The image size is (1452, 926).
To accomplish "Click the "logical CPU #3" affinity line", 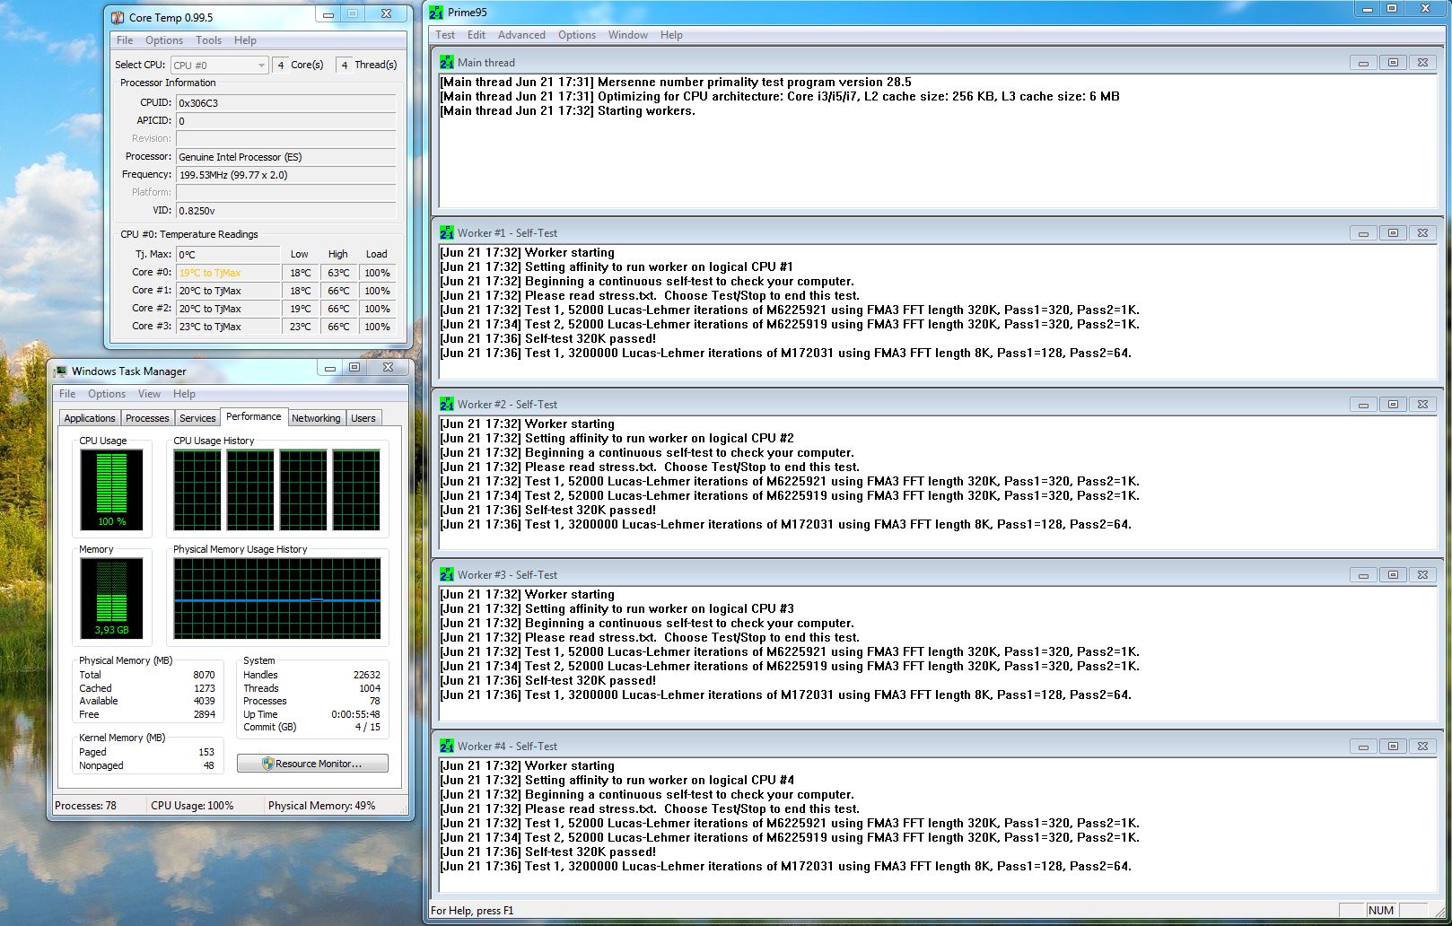I will tap(617, 608).
